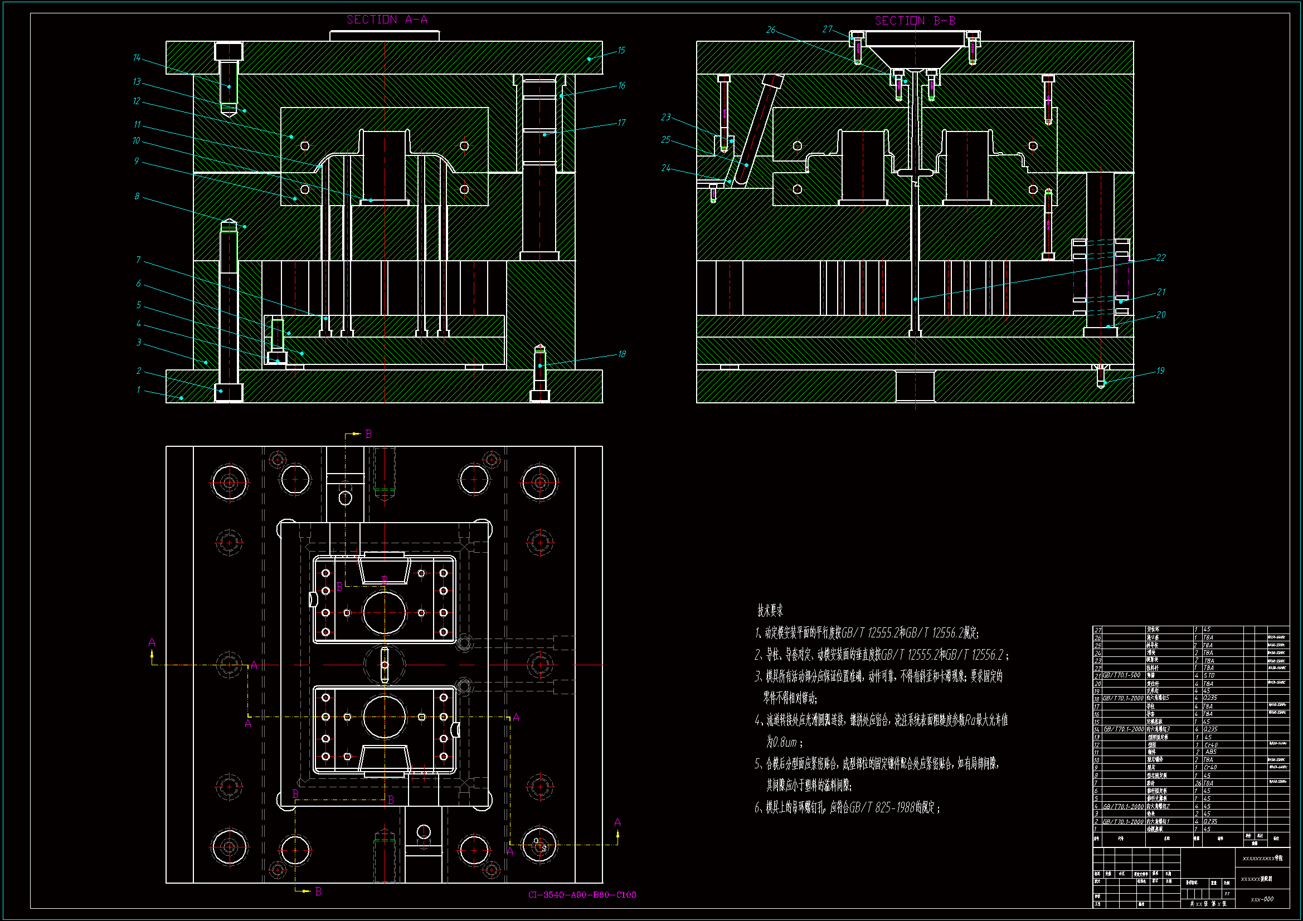Click the GB/T70.1-500 cell in parts list
The height and width of the screenshot is (921, 1303).
(1121, 675)
